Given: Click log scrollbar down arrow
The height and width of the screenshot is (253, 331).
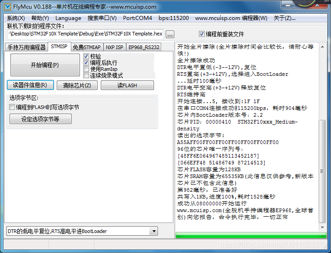Looking at the screenshot, I should 322,227.
